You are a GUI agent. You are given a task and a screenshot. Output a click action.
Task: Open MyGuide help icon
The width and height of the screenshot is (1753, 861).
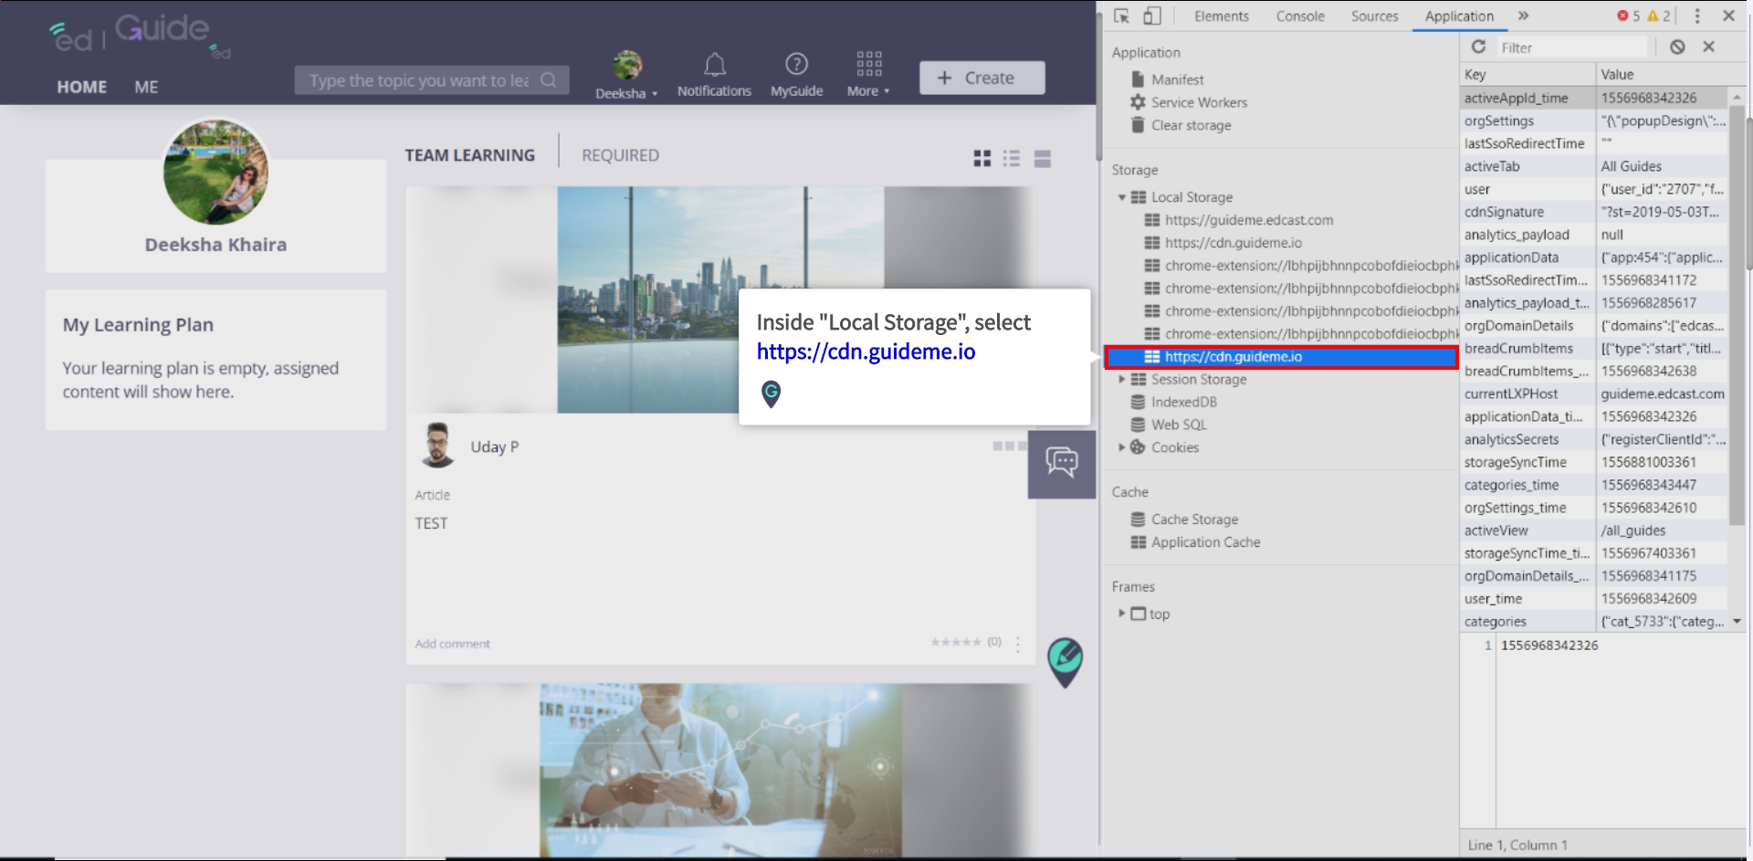tap(796, 64)
